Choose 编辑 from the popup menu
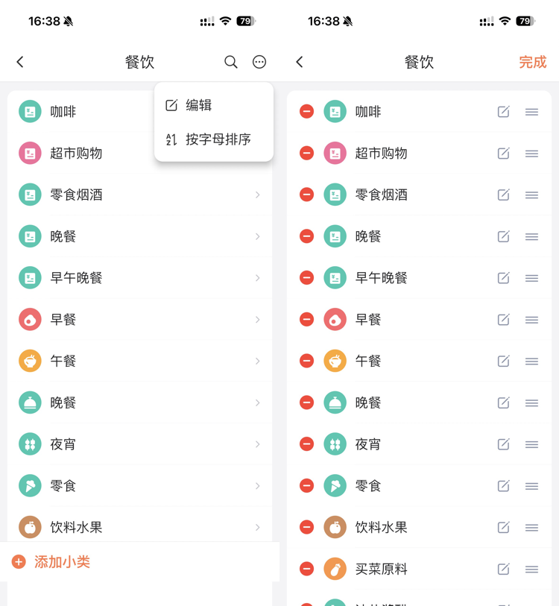Viewport: 559px width, 606px height. (199, 105)
